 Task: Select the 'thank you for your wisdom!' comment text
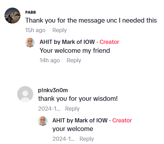(78, 99)
